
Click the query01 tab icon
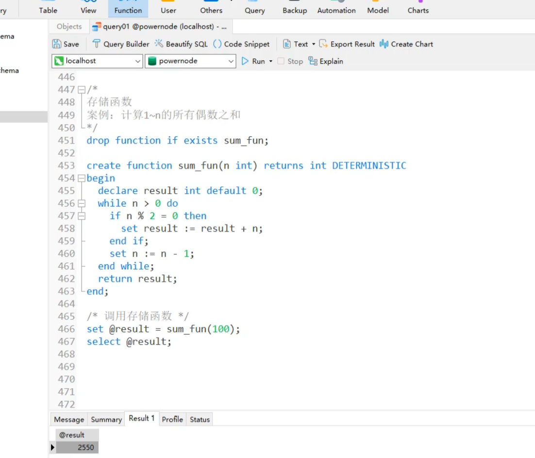(x=97, y=27)
